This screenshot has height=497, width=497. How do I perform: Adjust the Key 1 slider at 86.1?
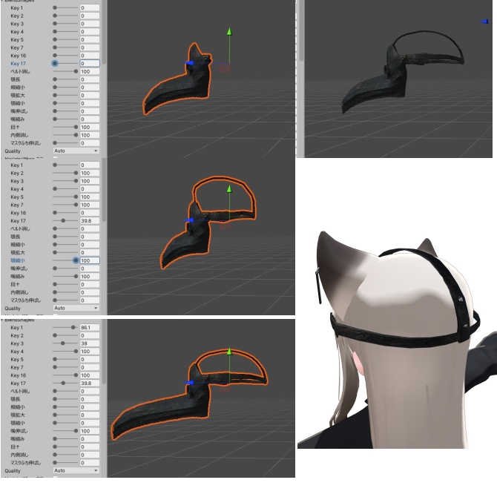pos(65,327)
